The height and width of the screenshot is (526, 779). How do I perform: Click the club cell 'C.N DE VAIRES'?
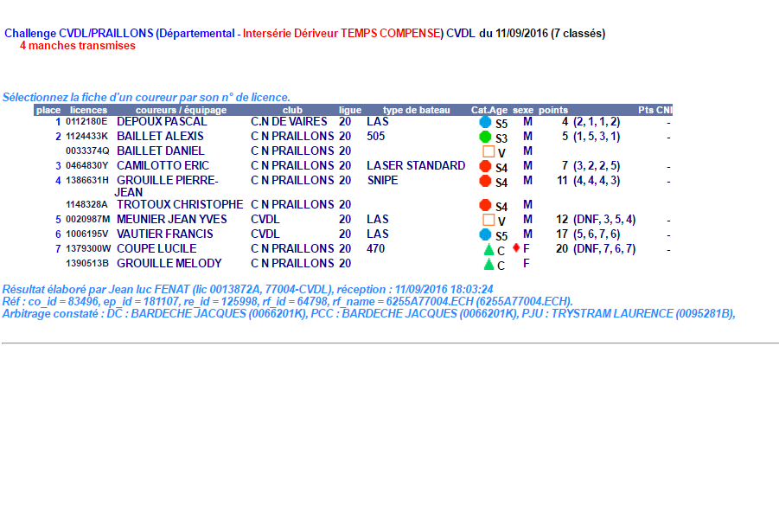click(289, 121)
